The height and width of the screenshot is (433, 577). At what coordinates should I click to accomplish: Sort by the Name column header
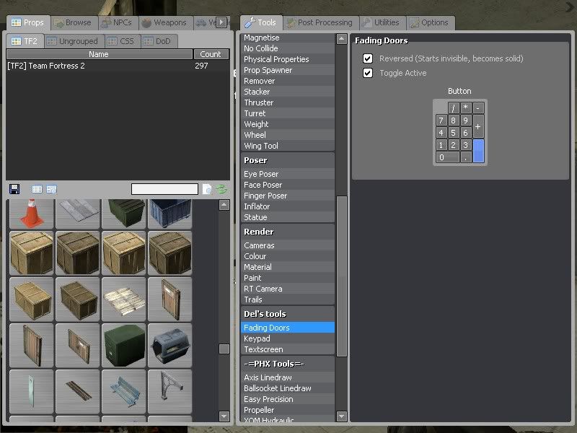coord(100,54)
